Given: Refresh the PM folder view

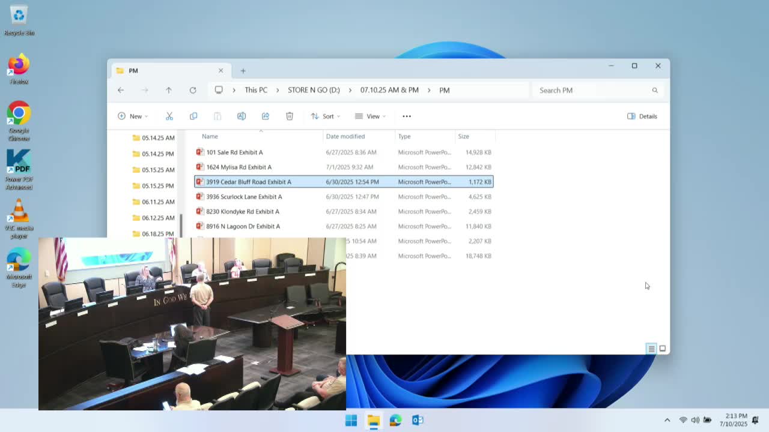Looking at the screenshot, I should (193, 90).
